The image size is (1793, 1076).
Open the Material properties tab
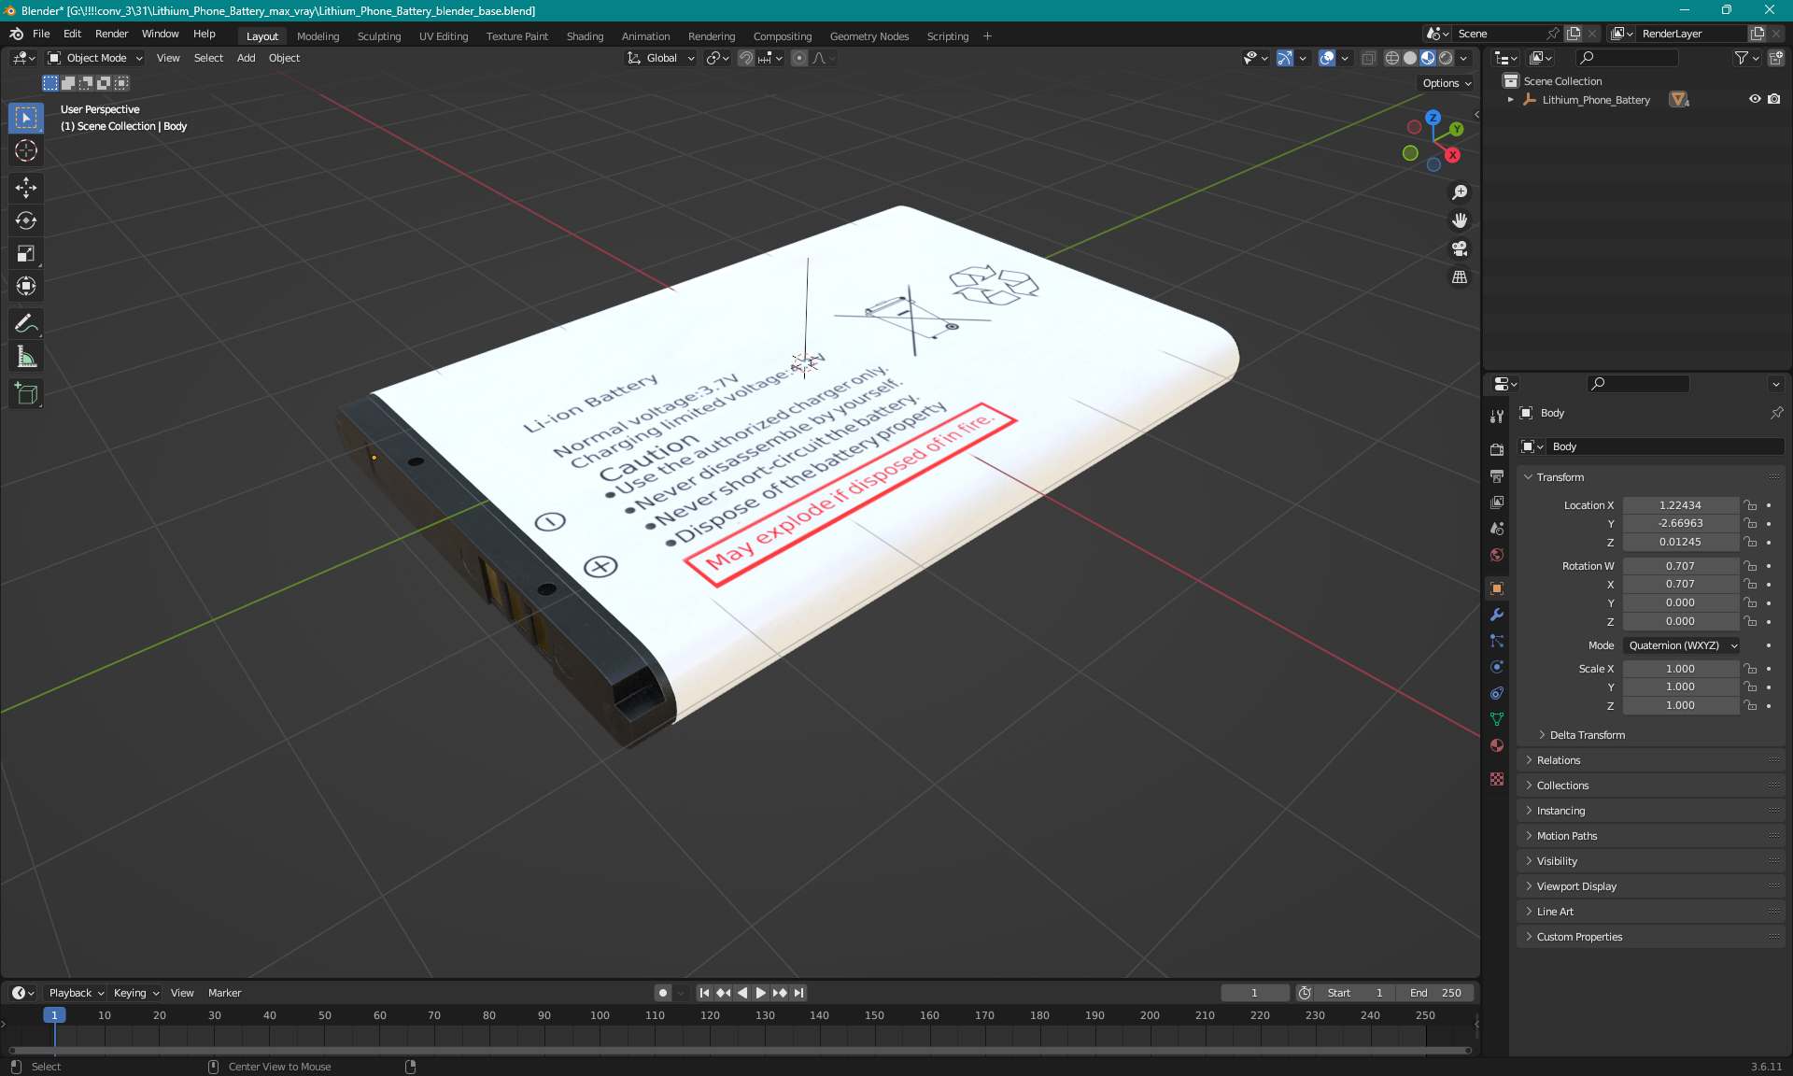(1497, 745)
